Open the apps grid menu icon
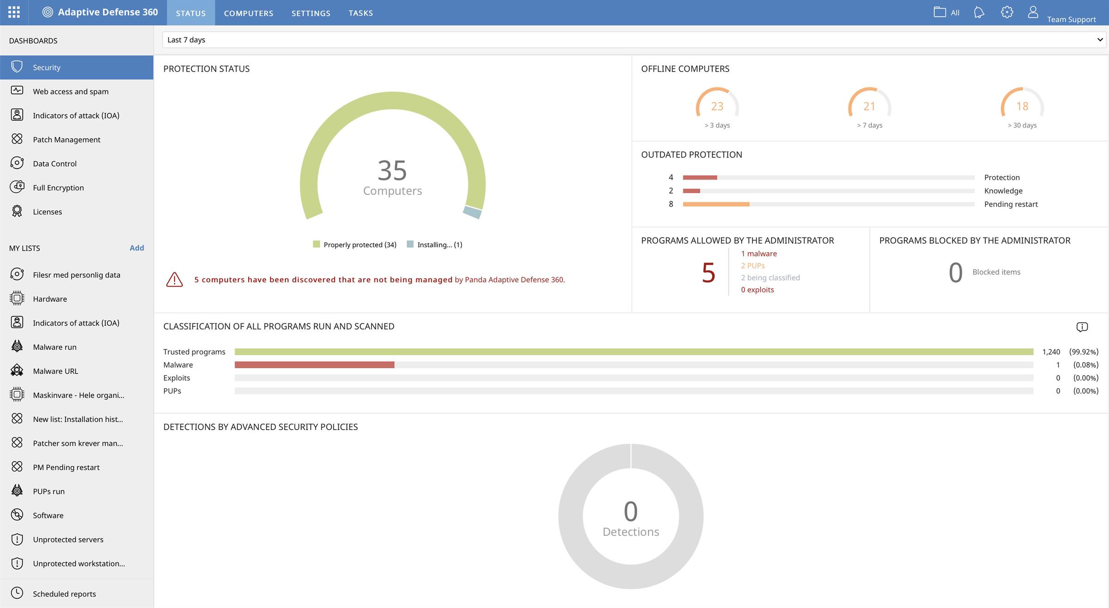This screenshot has height=608, width=1109. coord(14,12)
